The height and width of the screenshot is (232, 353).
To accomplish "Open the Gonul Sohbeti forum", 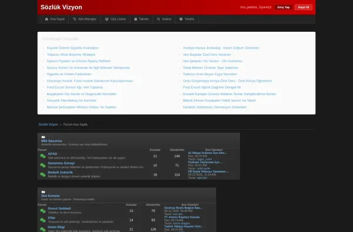I will 59,209.
